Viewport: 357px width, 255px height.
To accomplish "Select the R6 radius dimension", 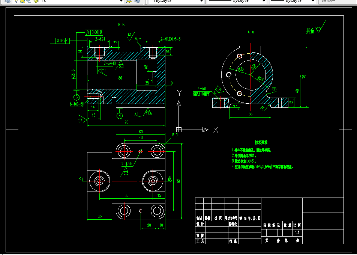I will click(274, 89).
